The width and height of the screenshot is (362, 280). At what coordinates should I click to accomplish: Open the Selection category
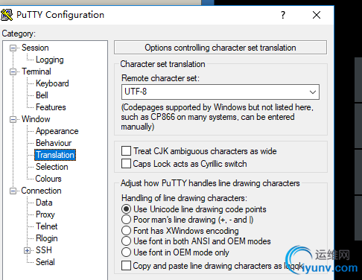52,167
